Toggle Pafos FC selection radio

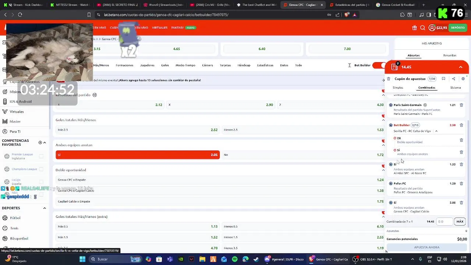pos(391,183)
